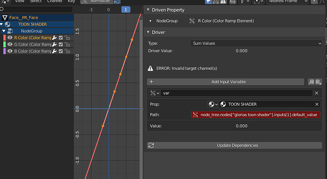327x179 pixels.
Task: Click the driver icon before R Color (Color Ramp Element)
Action: [x=192, y=21]
